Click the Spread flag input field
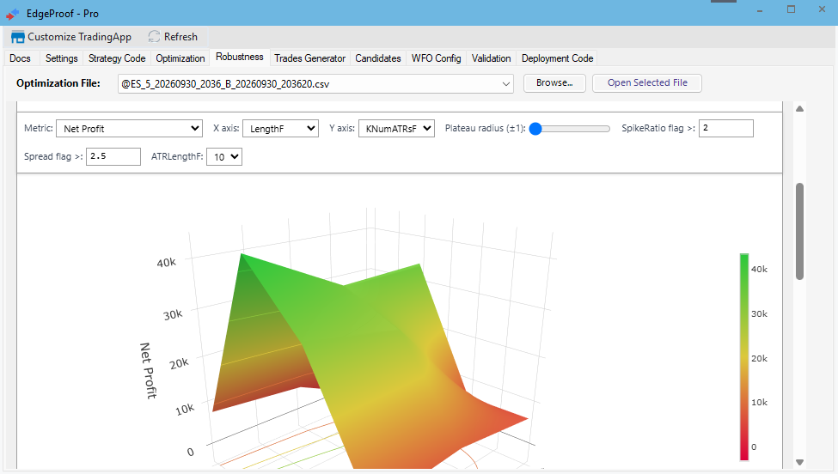 click(x=113, y=156)
